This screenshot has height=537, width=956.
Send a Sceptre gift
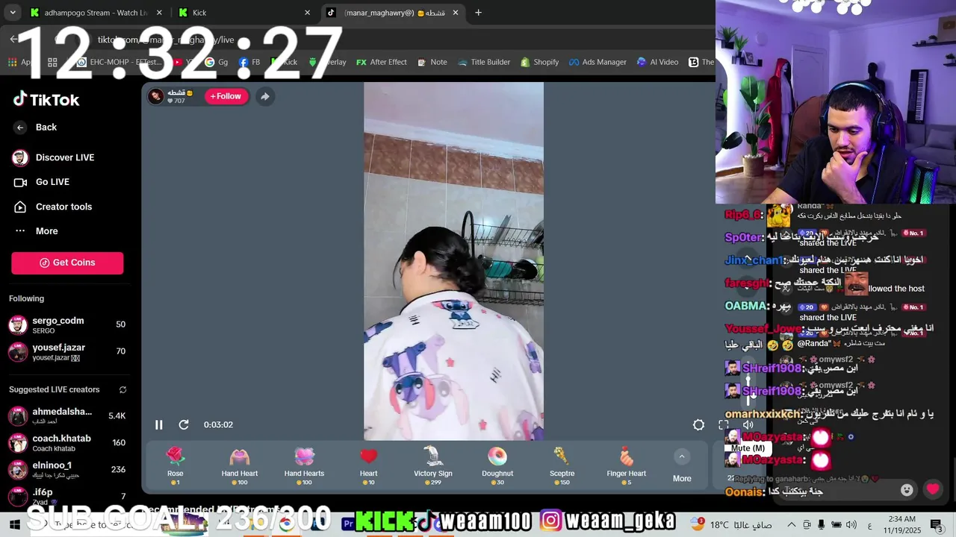[562, 465]
